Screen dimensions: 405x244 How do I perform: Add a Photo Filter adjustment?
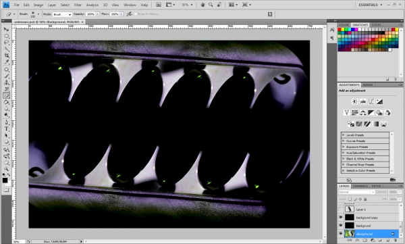pyautogui.click(x=379, y=113)
